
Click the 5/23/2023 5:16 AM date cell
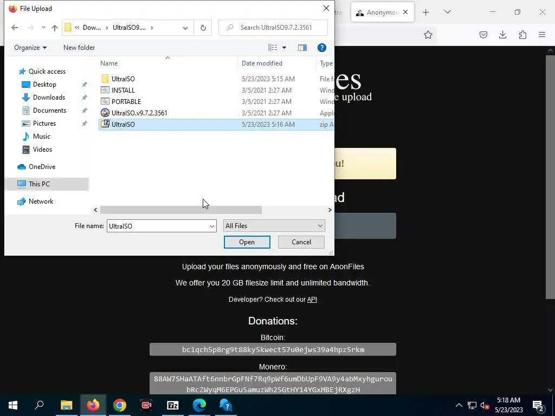click(x=268, y=125)
